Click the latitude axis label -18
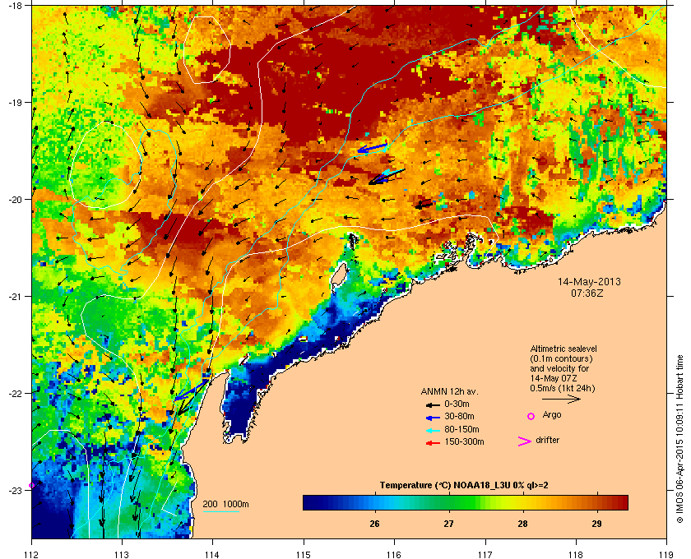This screenshot has width=691, height=559. [15, 5]
